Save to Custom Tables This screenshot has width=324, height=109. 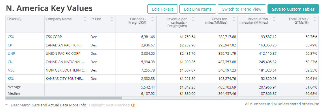(x=293, y=9)
